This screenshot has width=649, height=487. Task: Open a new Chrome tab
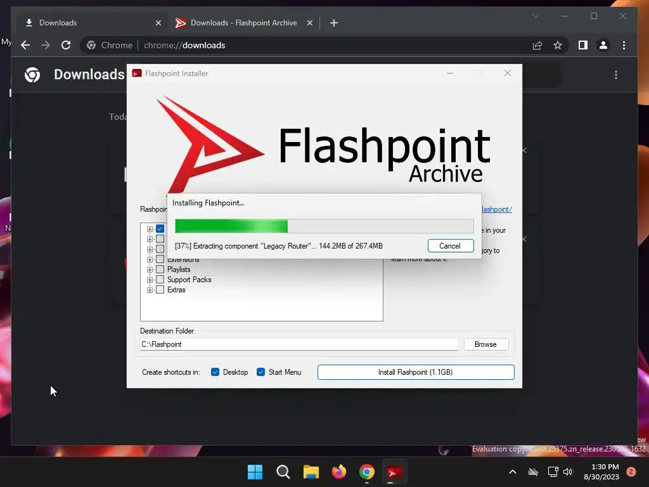334,23
